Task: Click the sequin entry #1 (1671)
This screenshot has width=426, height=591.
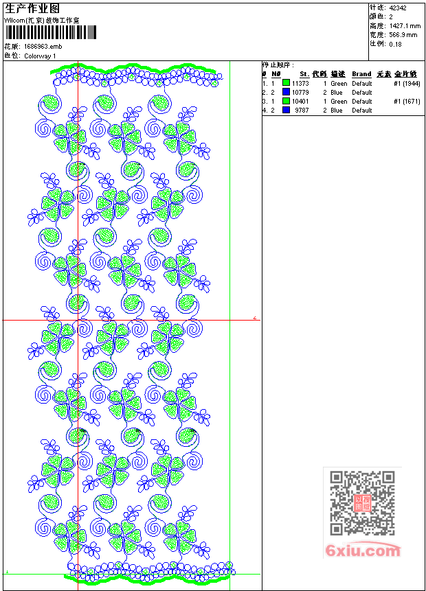Action: coord(407,101)
